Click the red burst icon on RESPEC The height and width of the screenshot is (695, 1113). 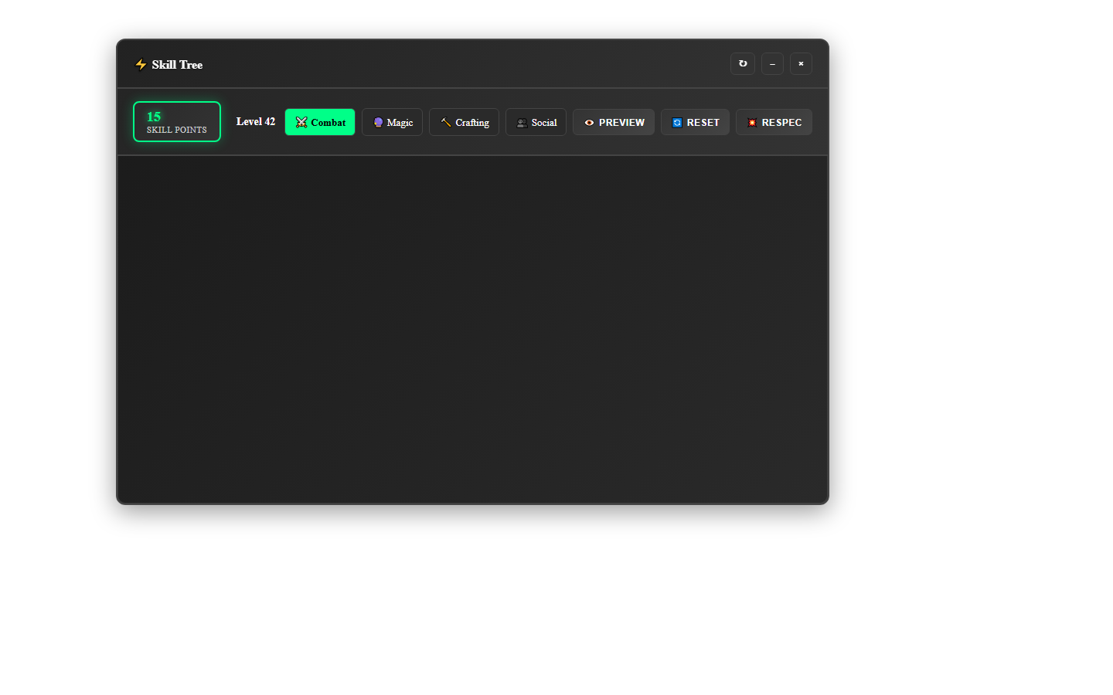click(x=752, y=123)
